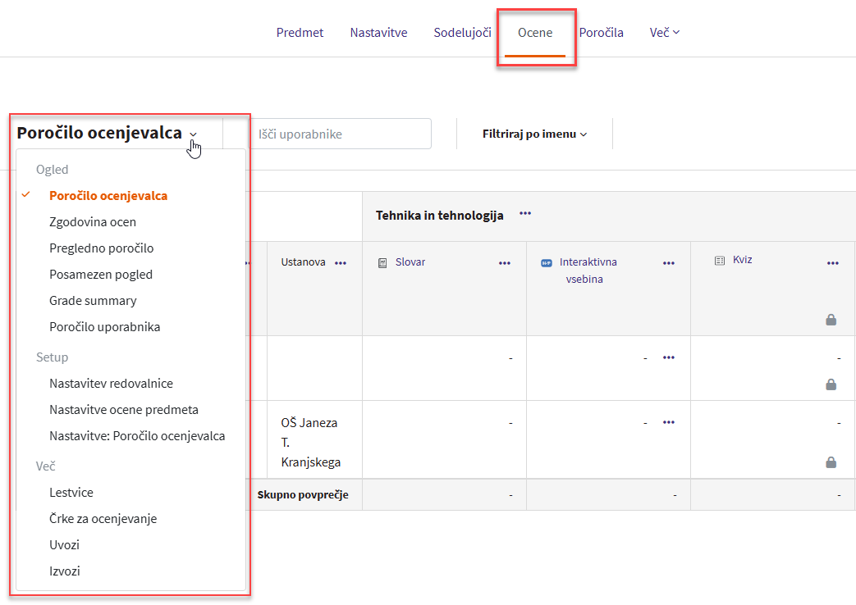This screenshot has width=856, height=605.
Task: Open Tehnika in tehnologija category actions menu
Action: tap(525, 214)
